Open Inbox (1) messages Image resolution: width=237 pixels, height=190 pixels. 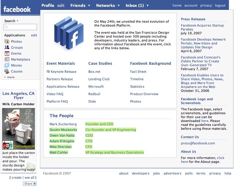click(135, 5)
